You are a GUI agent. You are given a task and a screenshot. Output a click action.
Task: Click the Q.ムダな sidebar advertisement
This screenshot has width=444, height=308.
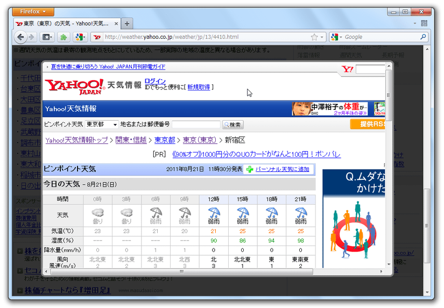pyautogui.click(x=354, y=218)
